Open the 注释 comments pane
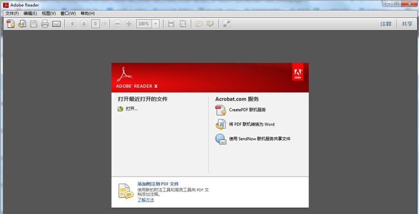This screenshot has height=214, width=419. click(x=386, y=24)
